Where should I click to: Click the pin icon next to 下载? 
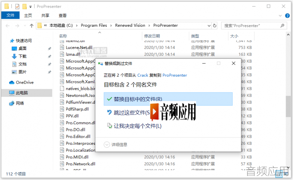(50, 56)
